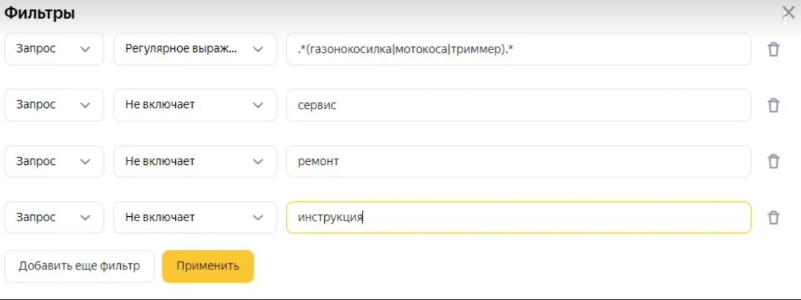Remove the 'сервис' filter with trash icon

pos(773,105)
